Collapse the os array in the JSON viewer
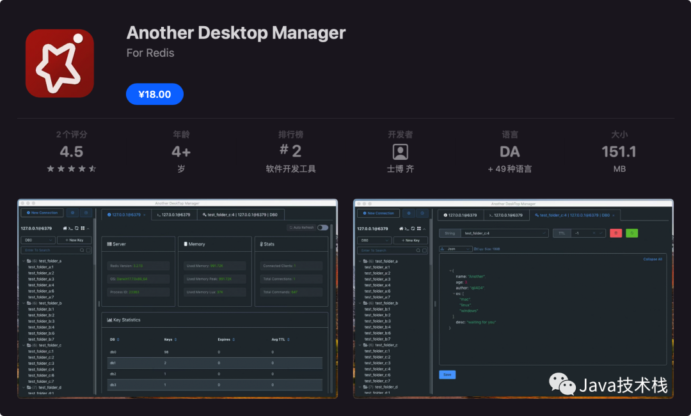The width and height of the screenshot is (691, 416). (x=454, y=293)
